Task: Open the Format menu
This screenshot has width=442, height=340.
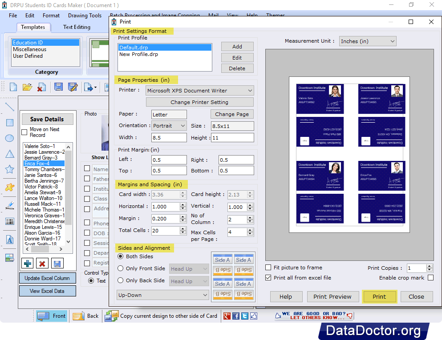Action: [x=51, y=16]
